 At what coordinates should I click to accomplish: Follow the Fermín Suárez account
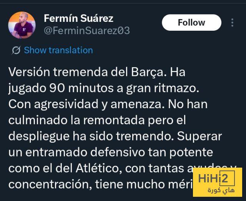(x=191, y=23)
